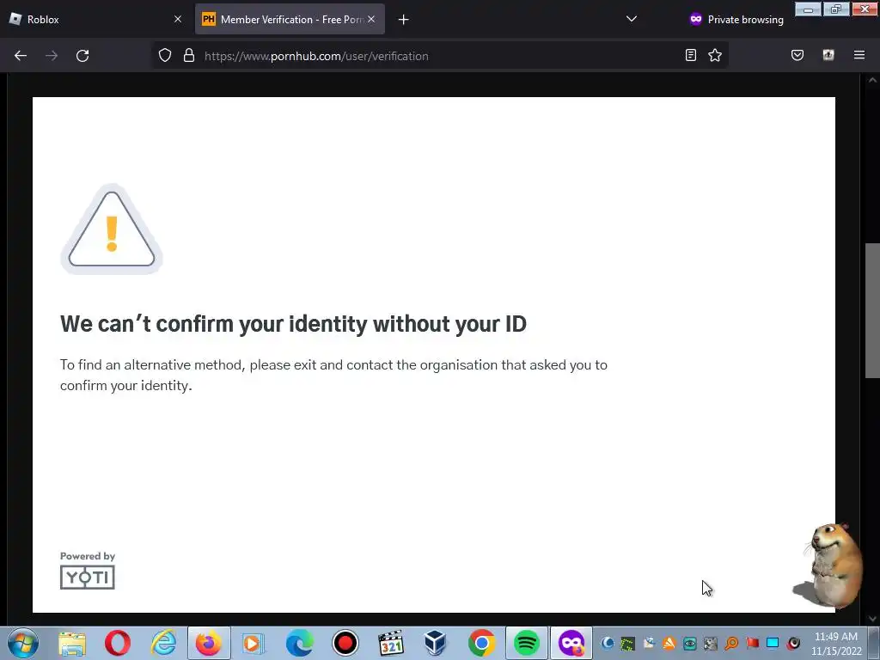Open the extension icon in the toolbar
The height and width of the screenshot is (660, 880).
828,55
